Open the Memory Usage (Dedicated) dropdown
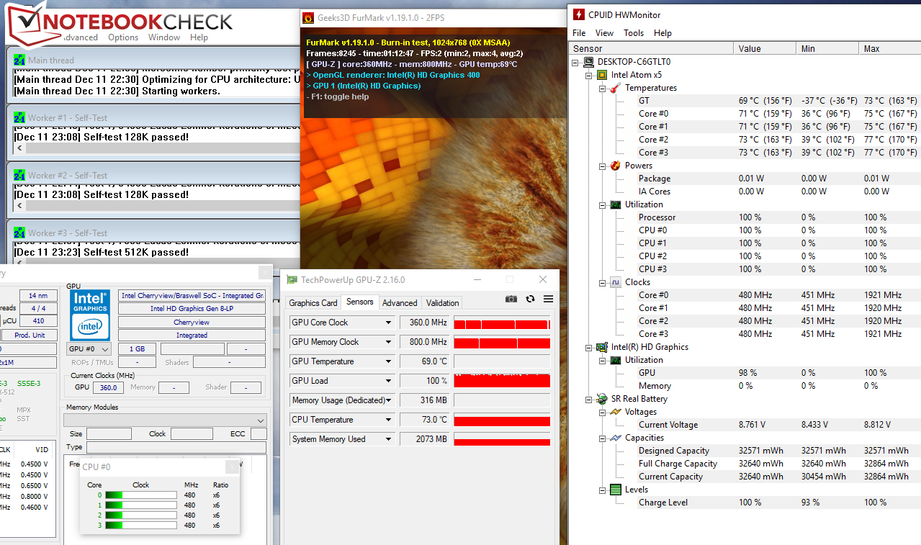921x545 pixels. [389, 400]
